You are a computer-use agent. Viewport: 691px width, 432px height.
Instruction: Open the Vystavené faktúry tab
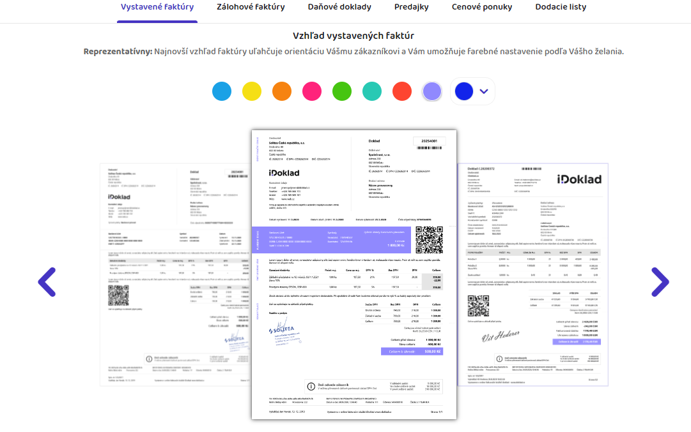point(157,8)
